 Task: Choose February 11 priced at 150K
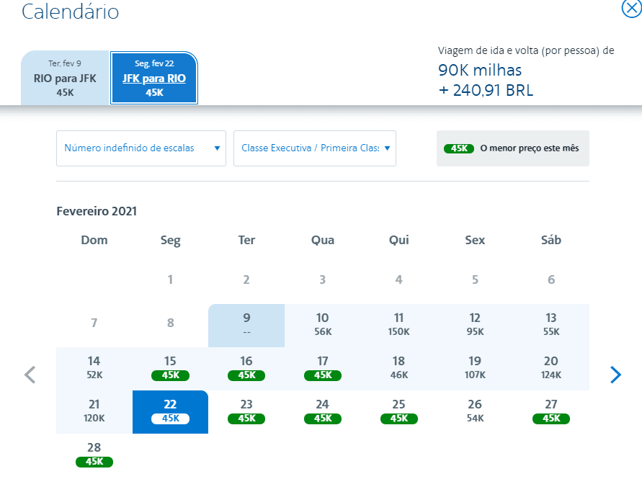(398, 326)
